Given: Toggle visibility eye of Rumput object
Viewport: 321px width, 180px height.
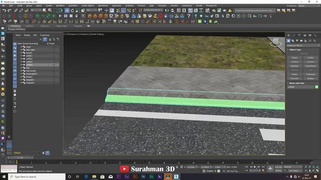Looking at the screenshot, I should [x=21, y=76].
